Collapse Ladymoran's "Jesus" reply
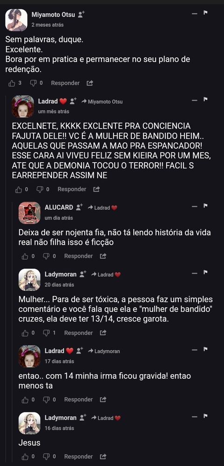 click(x=194, y=417)
